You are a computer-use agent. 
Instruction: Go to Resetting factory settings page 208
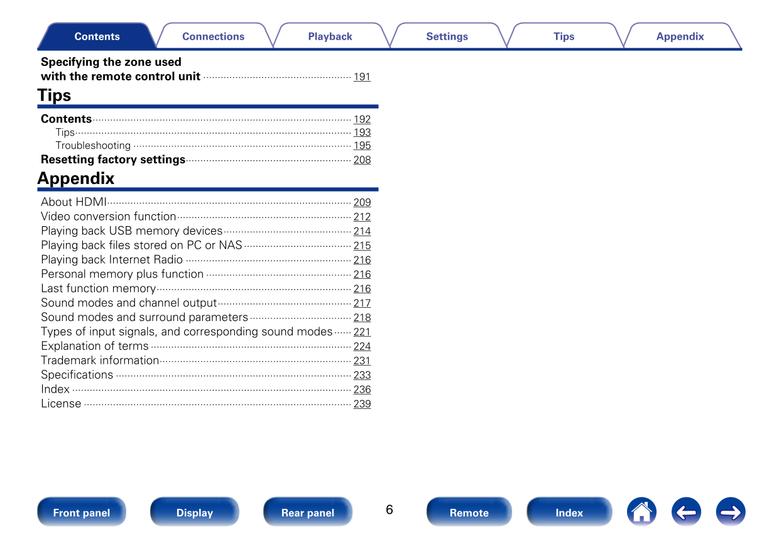pyautogui.click(x=362, y=160)
